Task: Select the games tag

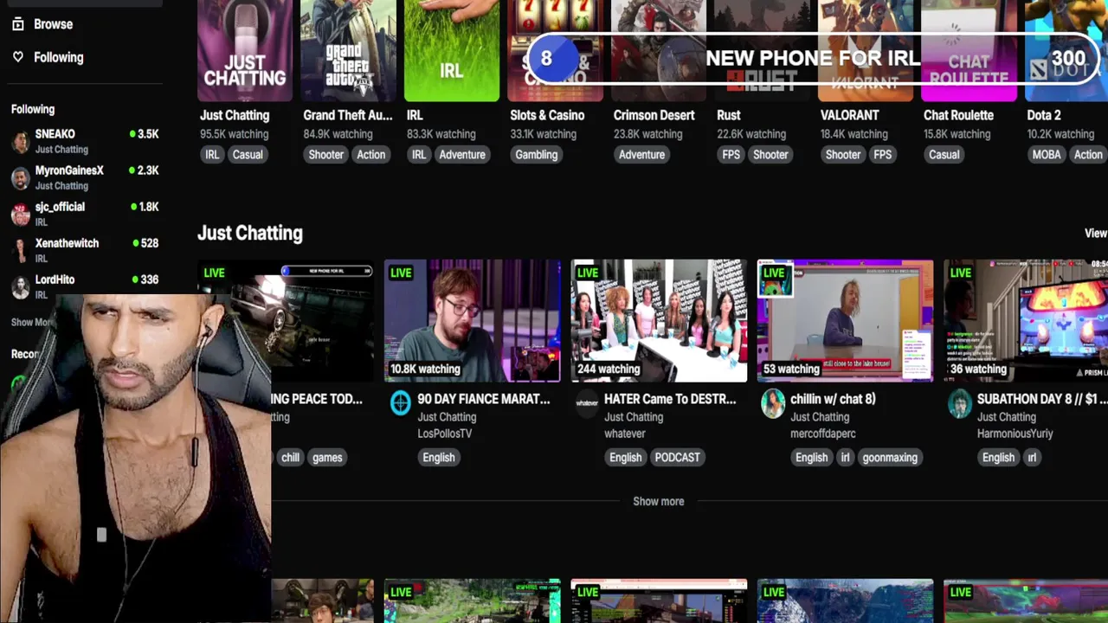Action: pos(327,458)
